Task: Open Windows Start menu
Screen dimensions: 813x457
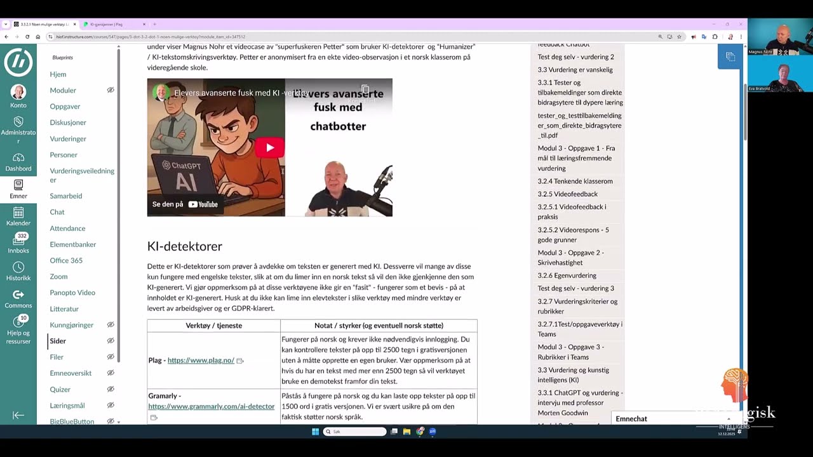Action: tap(315, 432)
